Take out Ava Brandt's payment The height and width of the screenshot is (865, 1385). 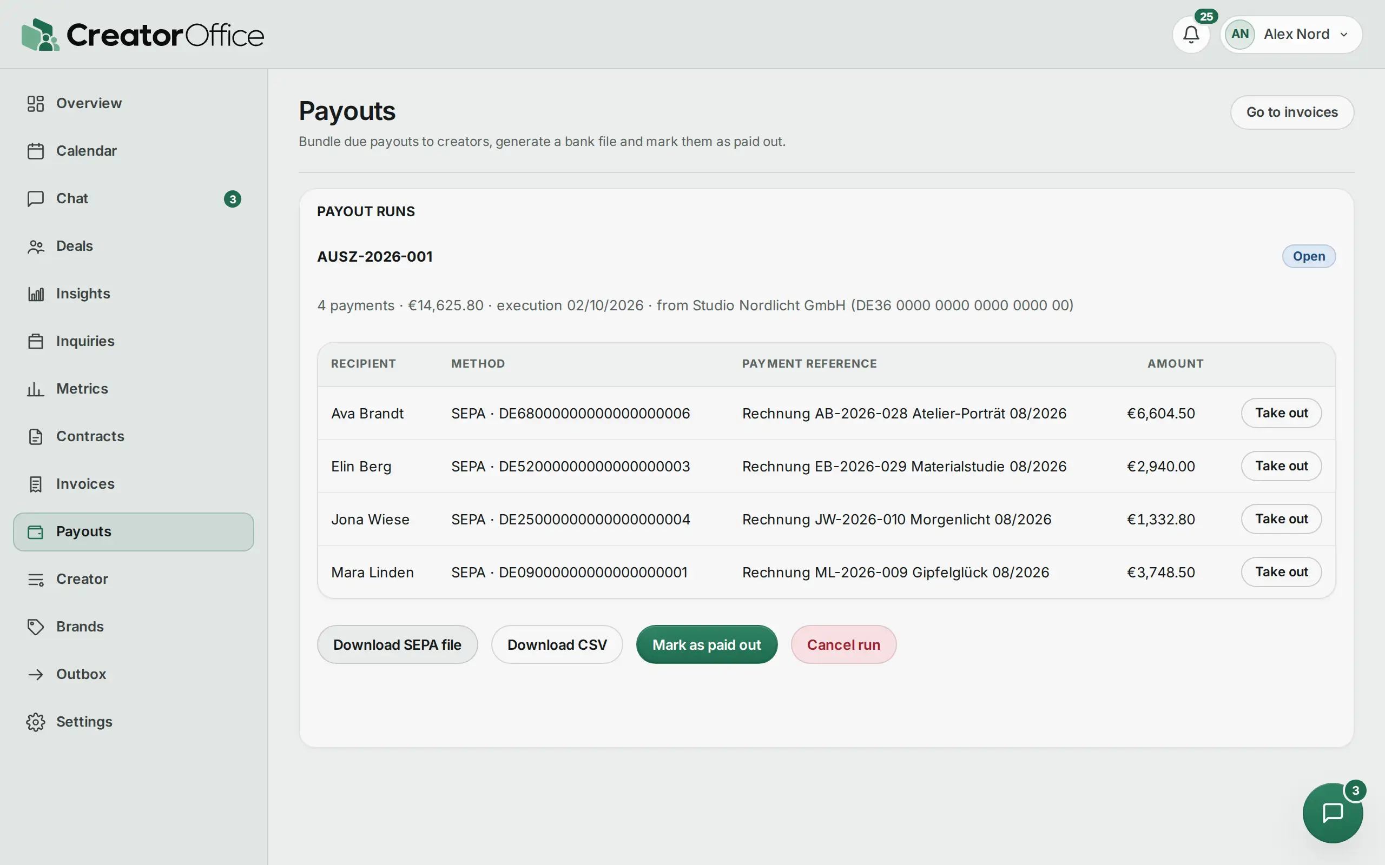point(1281,413)
